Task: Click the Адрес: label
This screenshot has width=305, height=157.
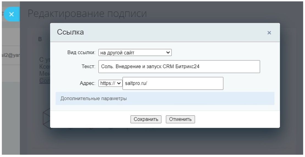Action: pyautogui.click(x=88, y=83)
